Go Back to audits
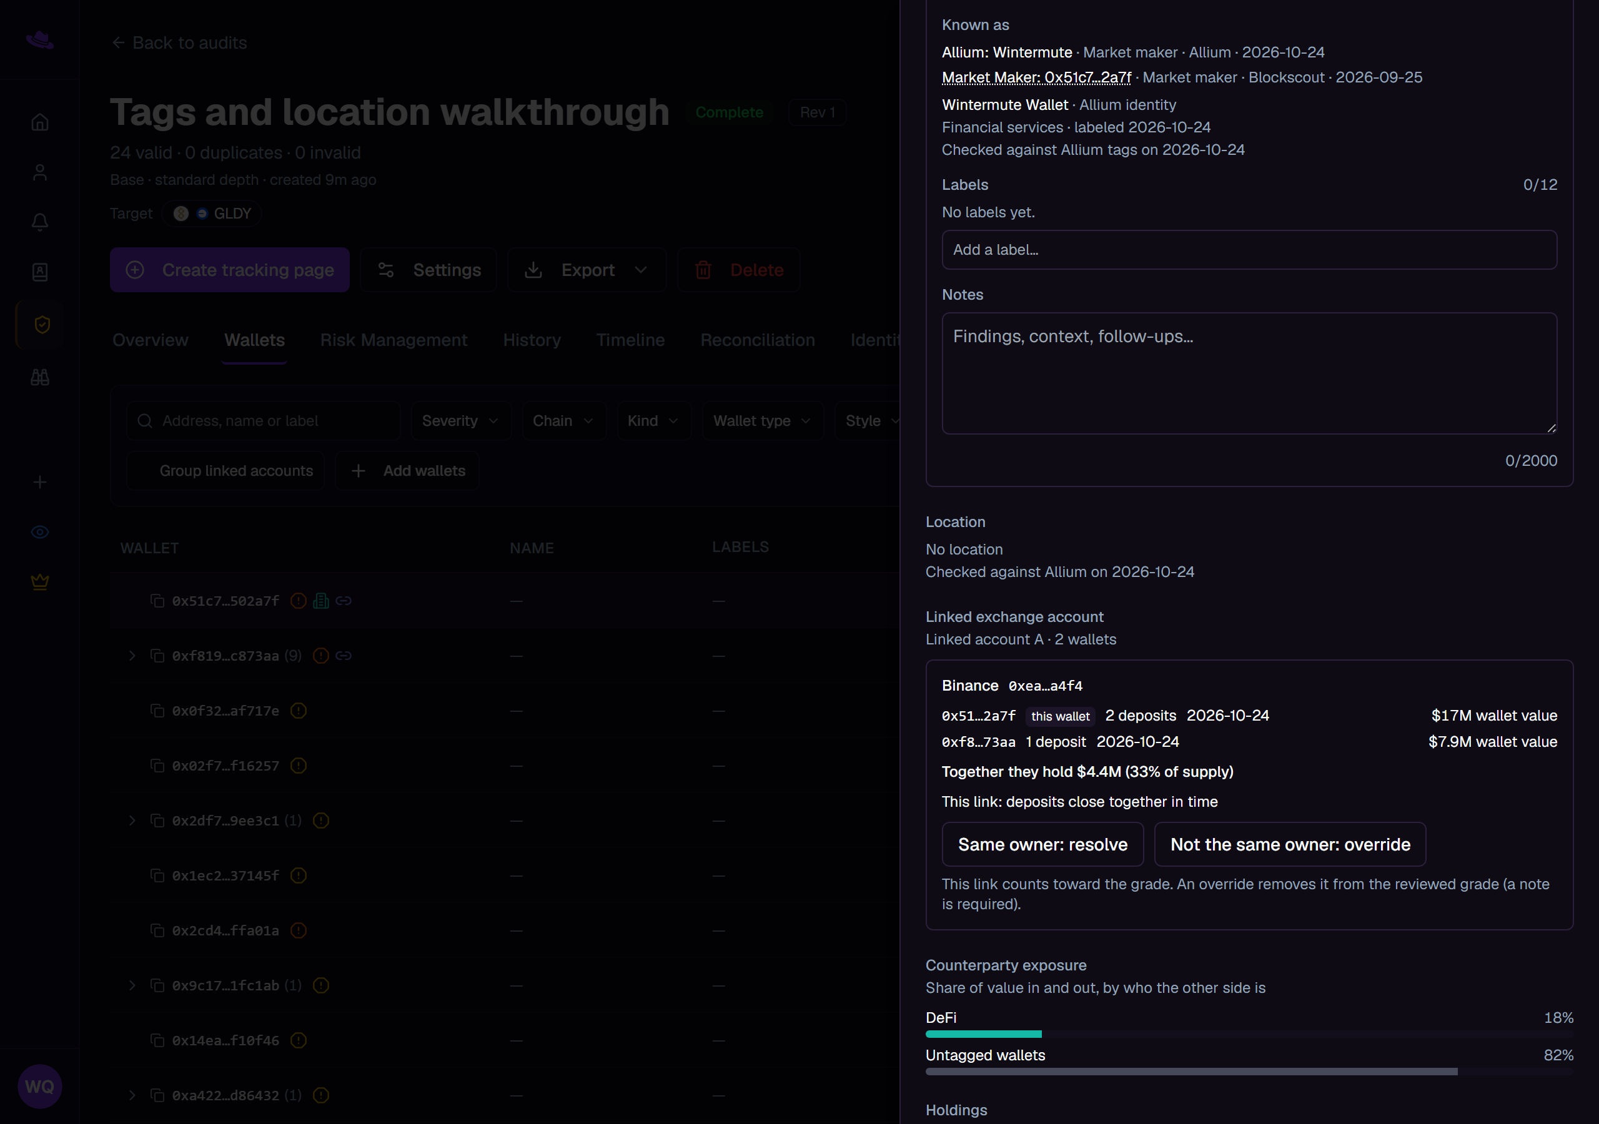The height and width of the screenshot is (1124, 1599). click(179, 43)
